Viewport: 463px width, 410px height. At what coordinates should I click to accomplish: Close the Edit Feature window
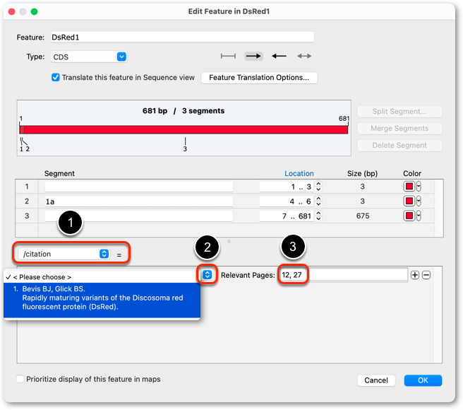pyautogui.click(x=12, y=11)
